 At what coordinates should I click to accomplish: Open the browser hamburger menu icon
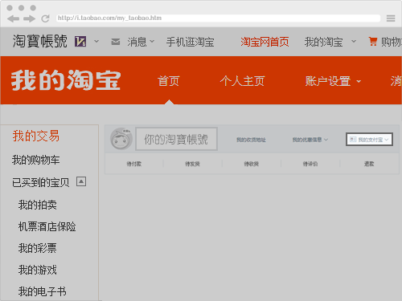(391, 18)
